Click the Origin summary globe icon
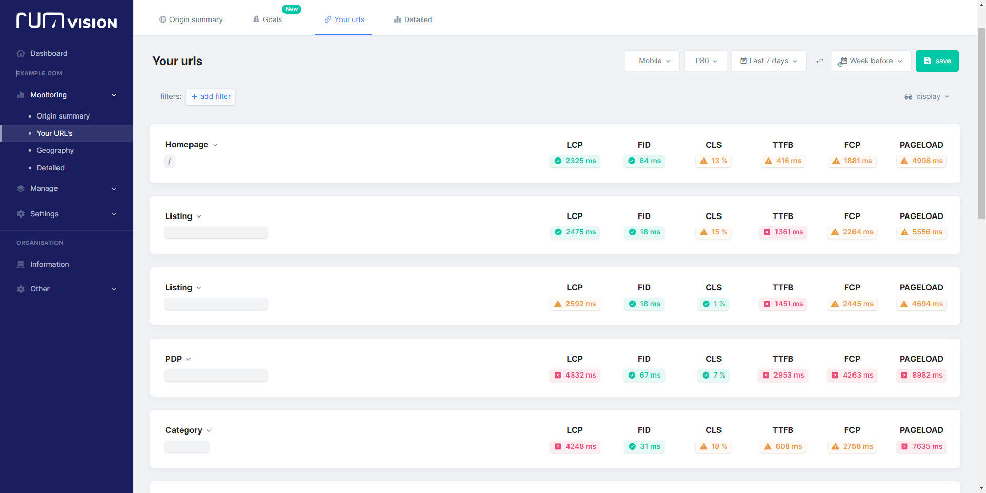The height and width of the screenshot is (493, 986). tap(163, 19)
